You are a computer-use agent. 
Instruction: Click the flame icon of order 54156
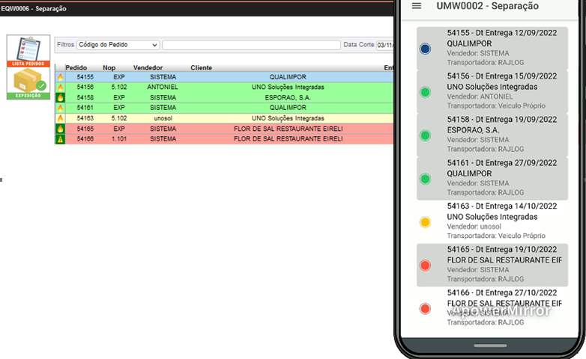pos(60,88)
